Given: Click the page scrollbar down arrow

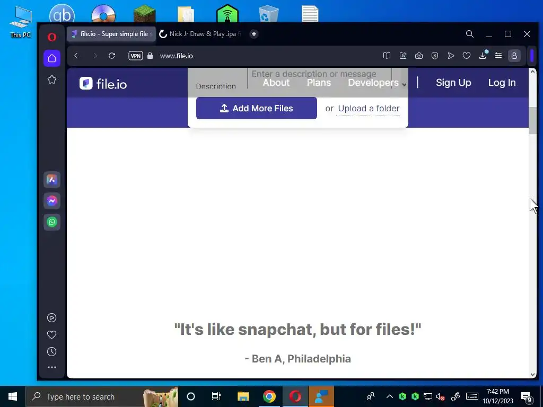Looking at the screenshot, I should click(532, 375).
